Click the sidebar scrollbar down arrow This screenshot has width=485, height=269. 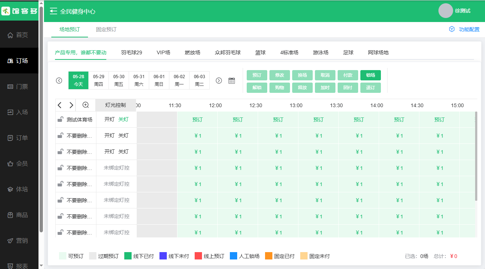tap(41, 265)
